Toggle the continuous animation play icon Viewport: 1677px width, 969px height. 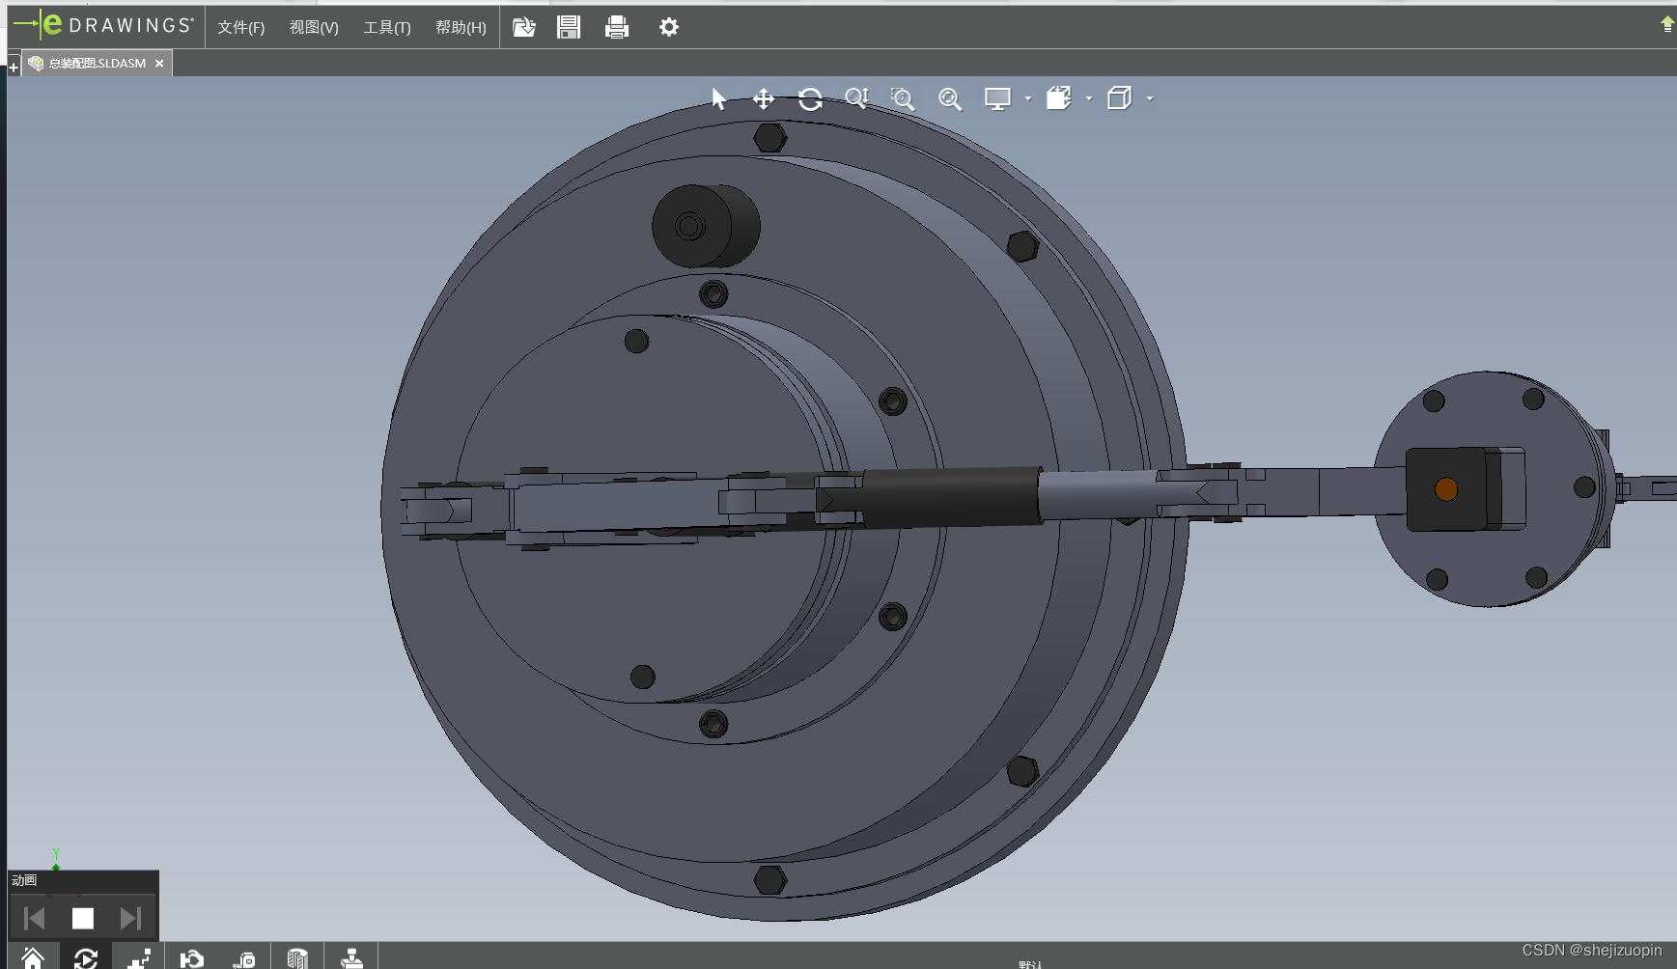[x=86, y=957]
